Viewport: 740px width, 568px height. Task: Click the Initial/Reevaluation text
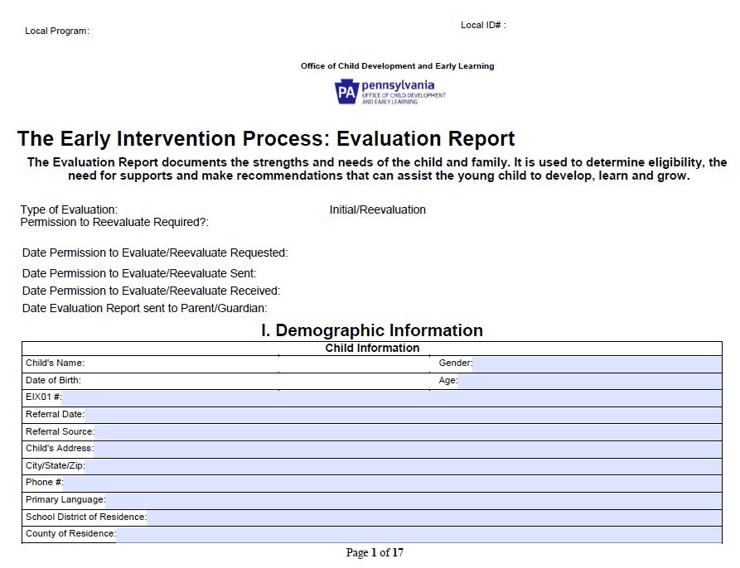click(376, 209)
